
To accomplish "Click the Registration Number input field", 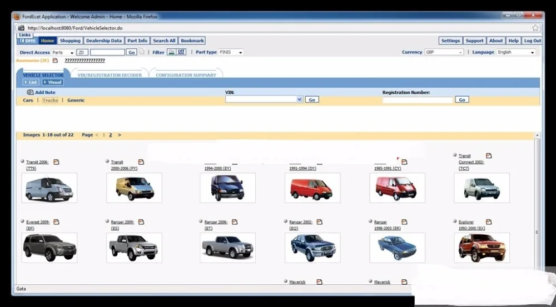I will tap(418, 100).
